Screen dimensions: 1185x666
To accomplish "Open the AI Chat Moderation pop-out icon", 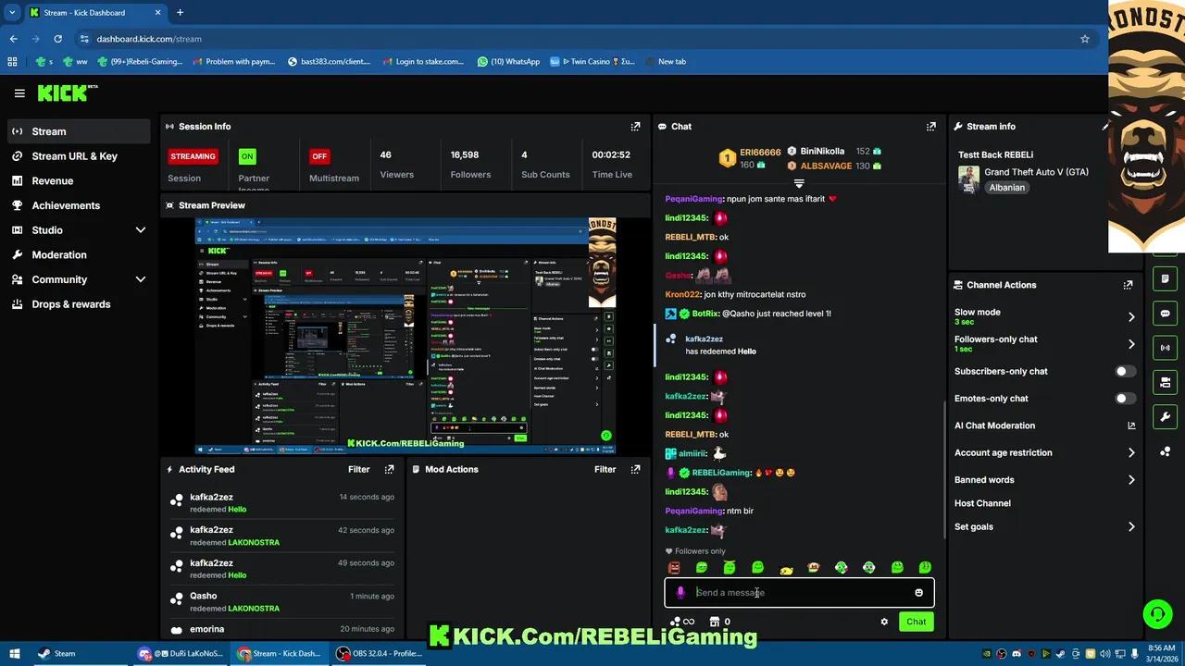I will (1130, 425).
